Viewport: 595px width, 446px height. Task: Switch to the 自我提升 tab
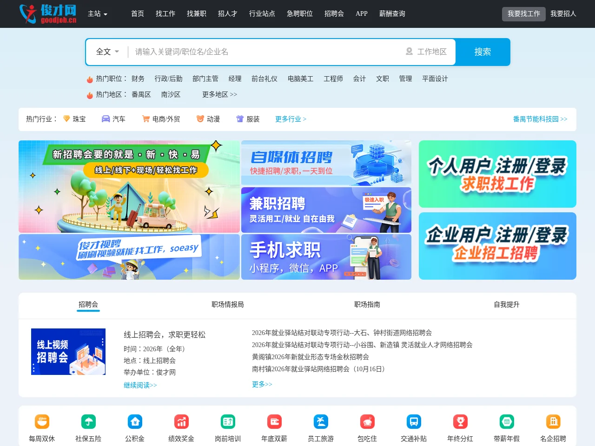click(507, 305)
